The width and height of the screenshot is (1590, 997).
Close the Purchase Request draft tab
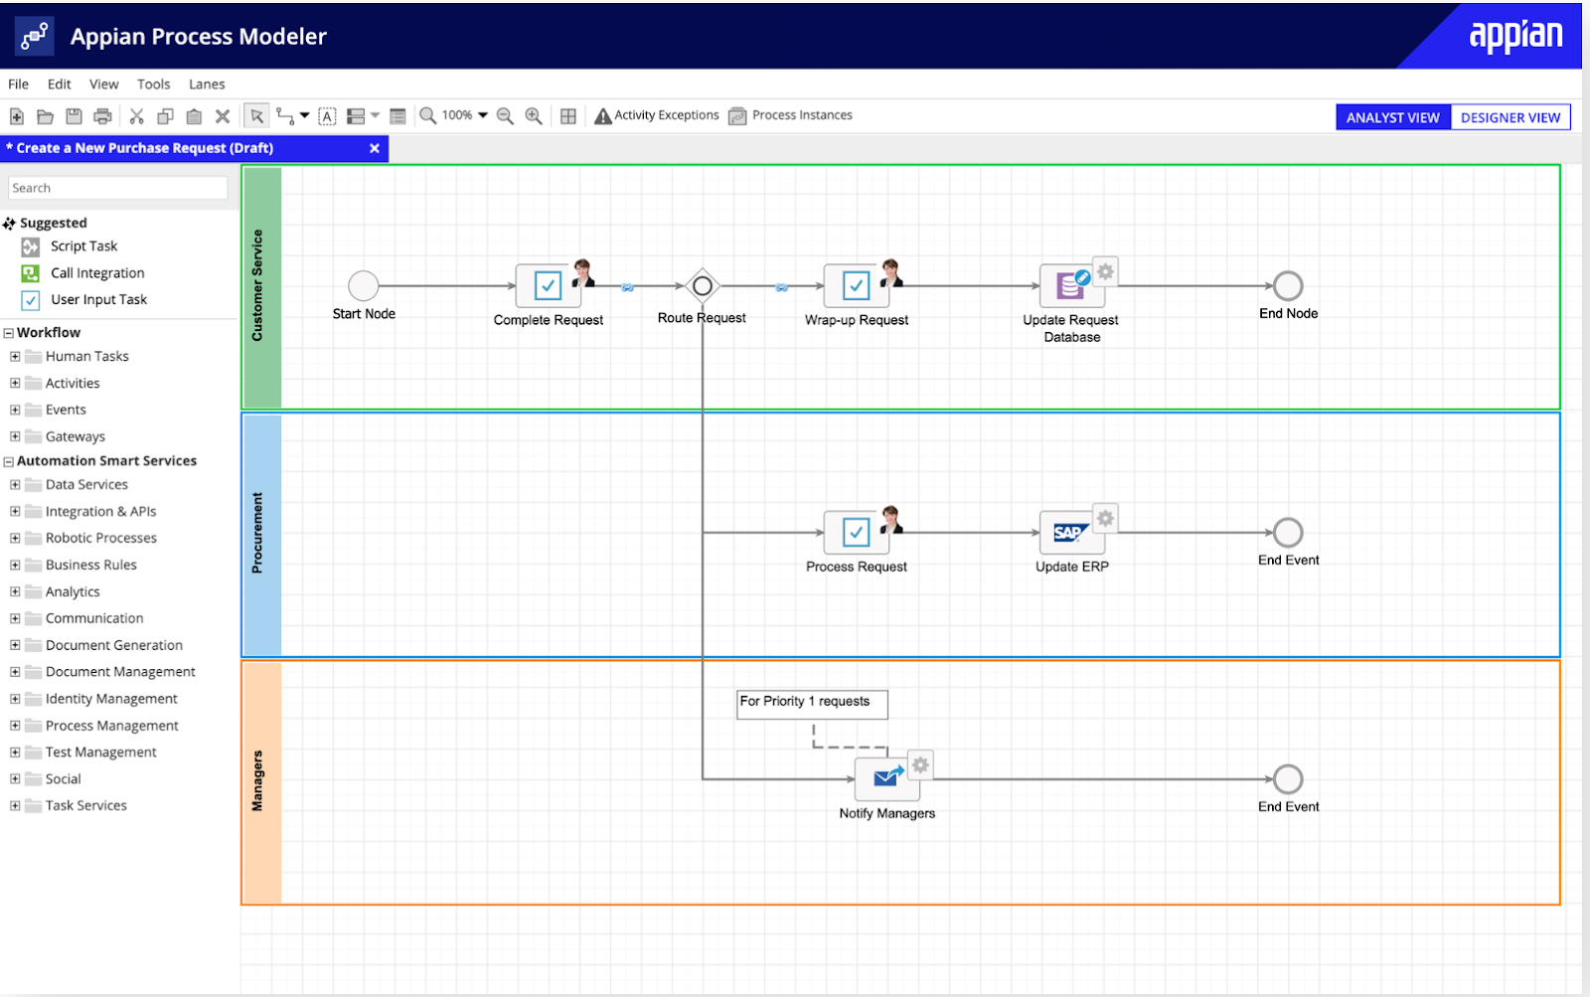pos(375,148)
